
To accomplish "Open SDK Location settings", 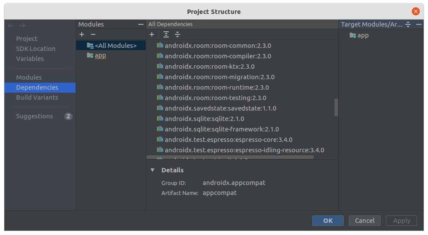I will point(36,49).
